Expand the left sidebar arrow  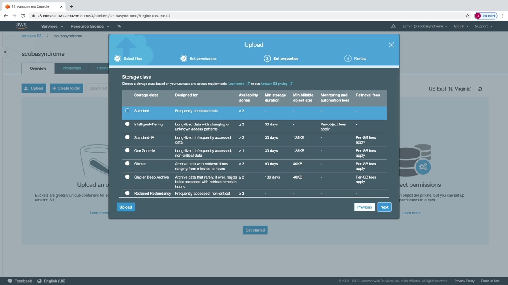tap(5, 52)
